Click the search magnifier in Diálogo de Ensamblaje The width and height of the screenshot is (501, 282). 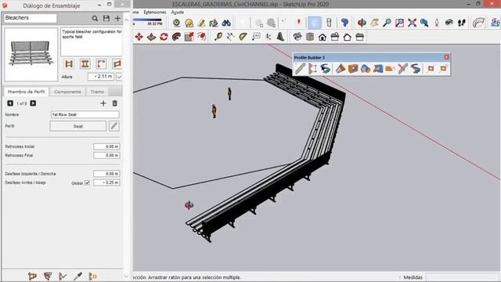coord(95,19)
